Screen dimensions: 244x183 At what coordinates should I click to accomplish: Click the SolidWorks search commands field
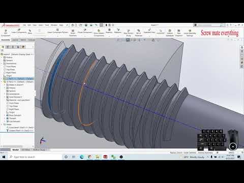tap(209, 25)
